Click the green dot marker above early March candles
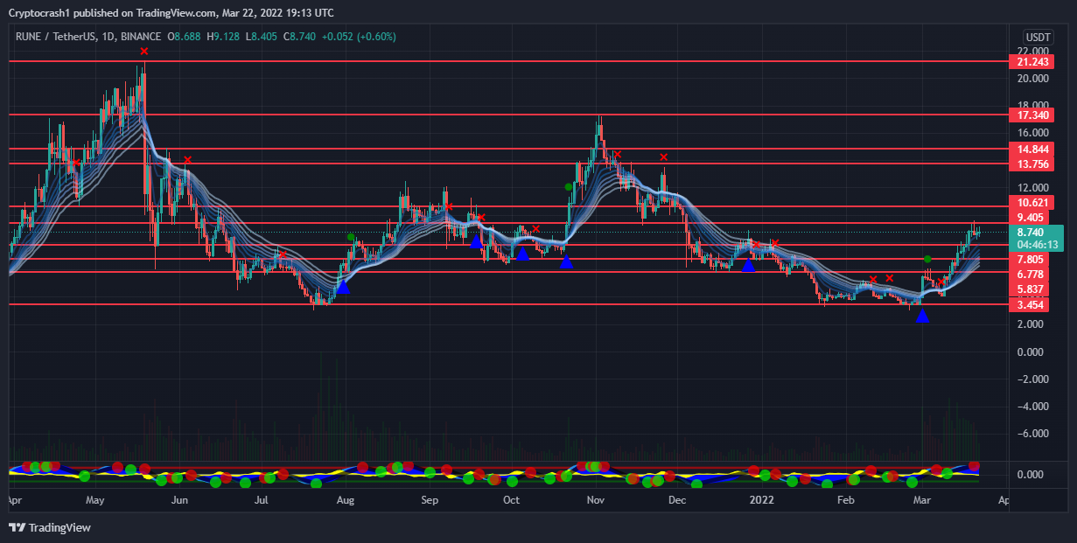The image size is (1077, 543). point(927,259)
